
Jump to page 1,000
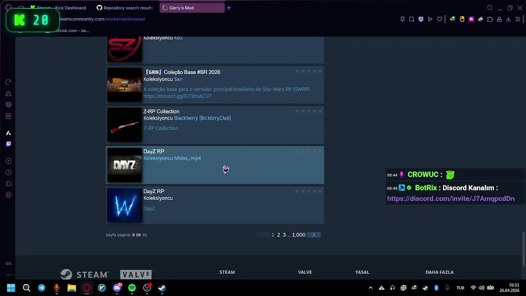[x=299, y=235]
